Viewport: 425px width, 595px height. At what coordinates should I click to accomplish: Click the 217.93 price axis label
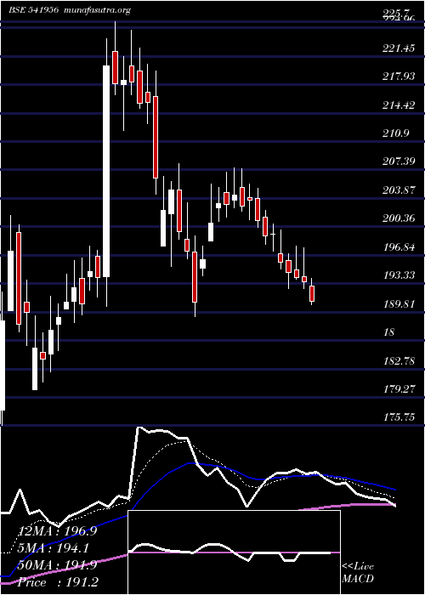pyautogui.click(x=399, y=76)
